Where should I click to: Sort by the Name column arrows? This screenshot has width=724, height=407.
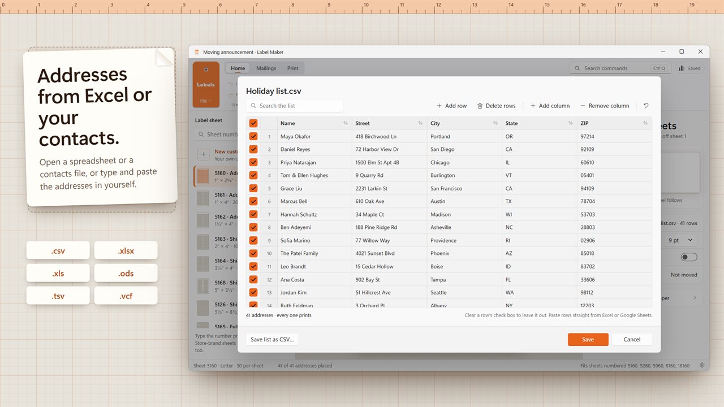[345, 123]
